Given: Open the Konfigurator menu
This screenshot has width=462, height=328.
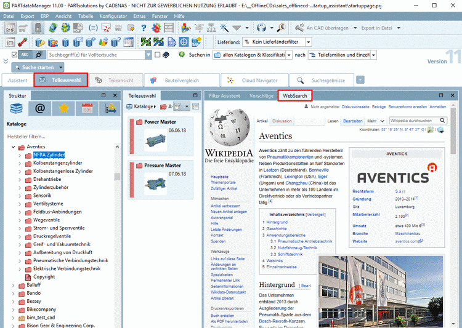Looking at the screenshot, I should coord(114,16).
